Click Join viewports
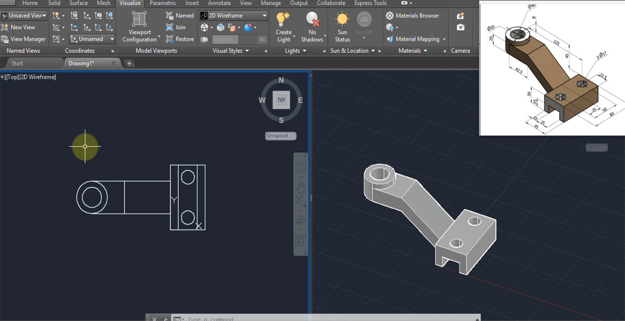This screenshot has height=321, width=625. pyautogui.click(x=175, y=27)
